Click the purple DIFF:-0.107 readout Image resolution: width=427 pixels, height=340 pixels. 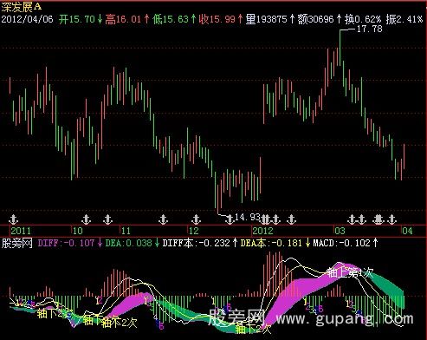click(x=66, y=243)
